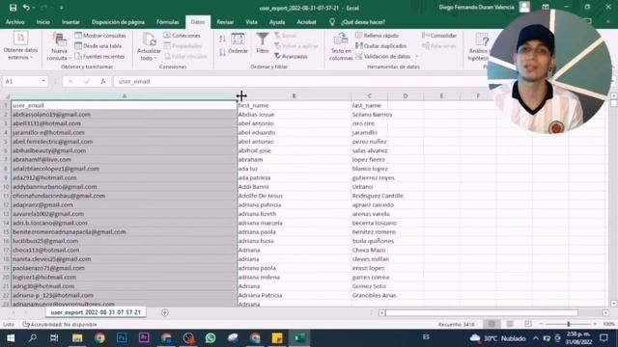
Task: Click the formula bar showing user_email
Action: (299, 81)
